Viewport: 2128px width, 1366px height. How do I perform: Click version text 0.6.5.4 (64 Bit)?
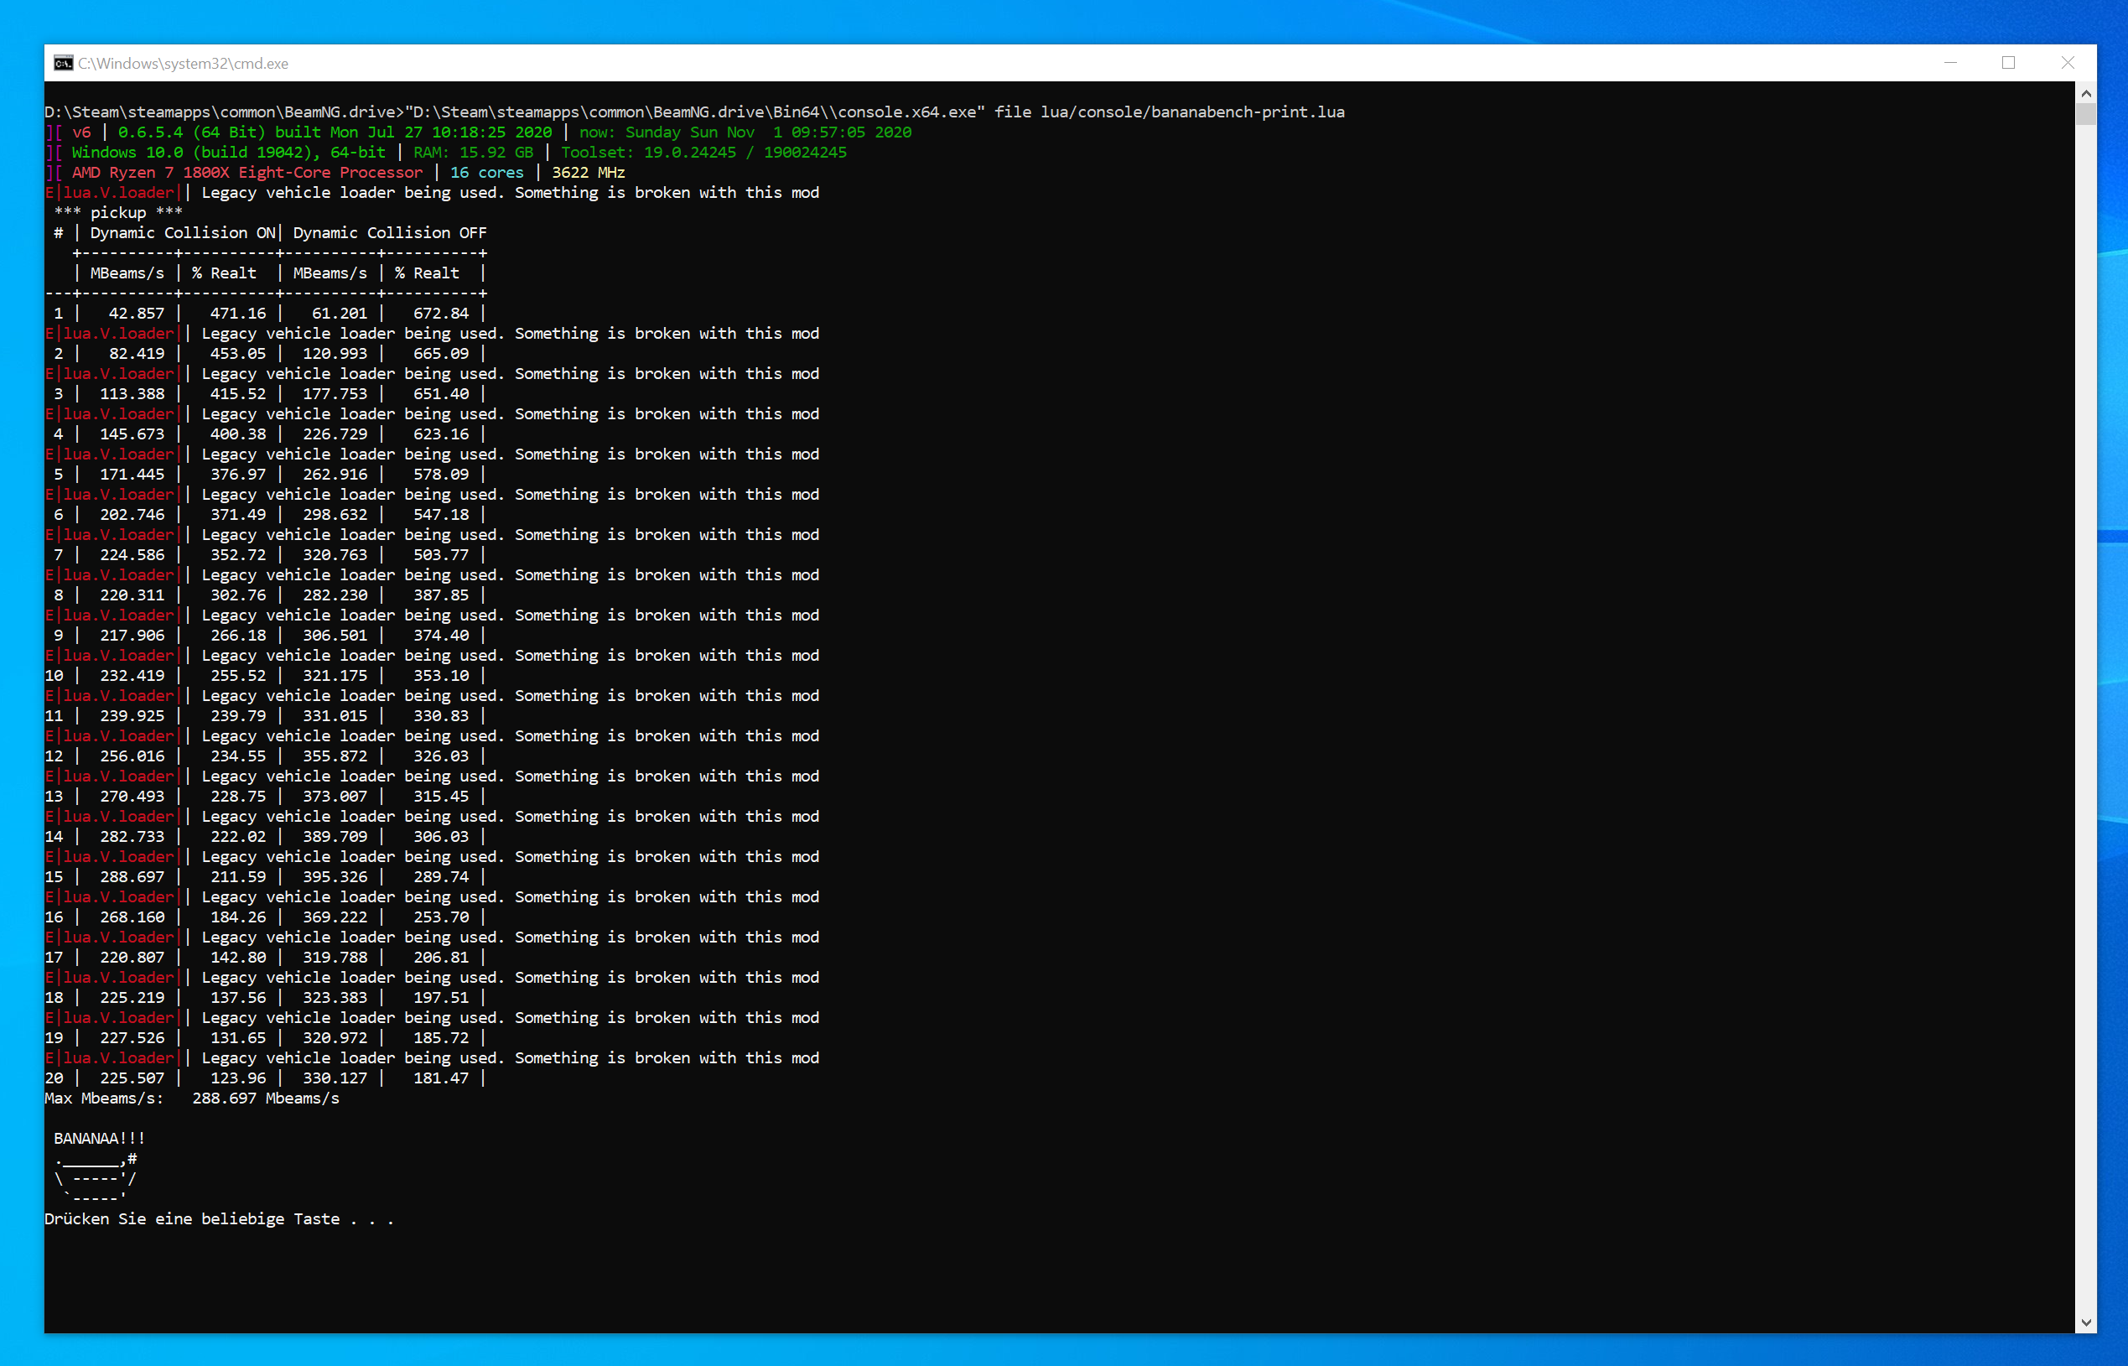tap(191, 132)
